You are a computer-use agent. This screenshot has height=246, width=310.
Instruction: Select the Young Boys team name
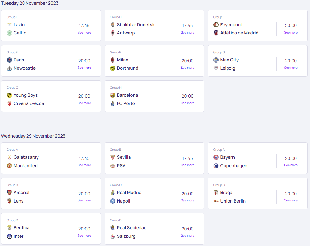pos(26,95)
